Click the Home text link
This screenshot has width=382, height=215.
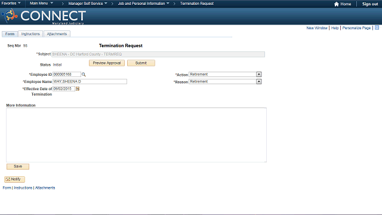[x=346, y=4]
